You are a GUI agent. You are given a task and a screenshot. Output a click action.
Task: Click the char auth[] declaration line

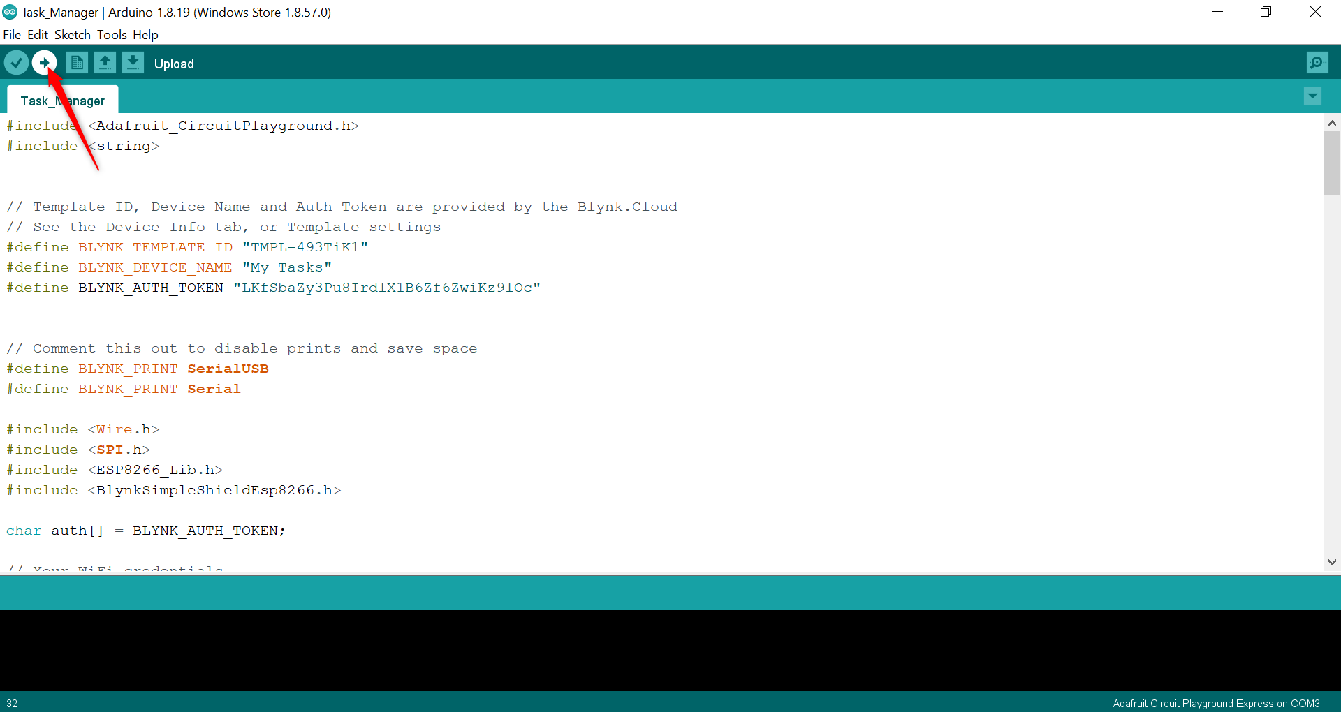pos(146,531)
